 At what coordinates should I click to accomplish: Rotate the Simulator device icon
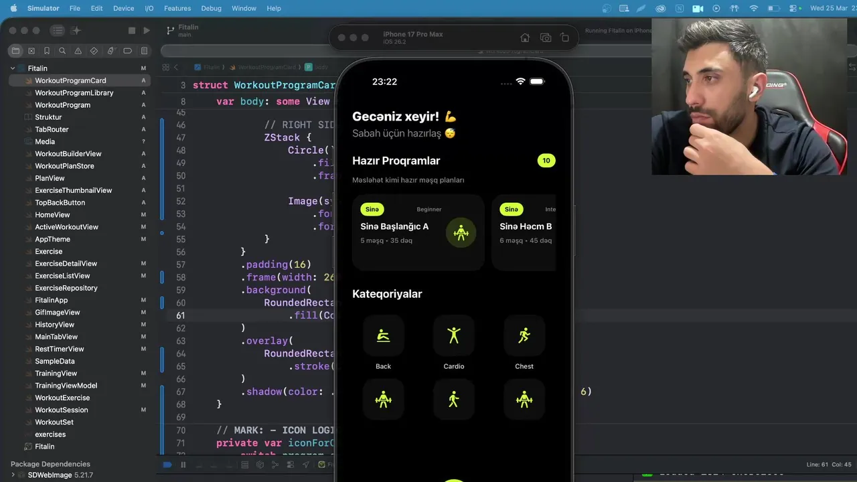[x=564, y=37]
